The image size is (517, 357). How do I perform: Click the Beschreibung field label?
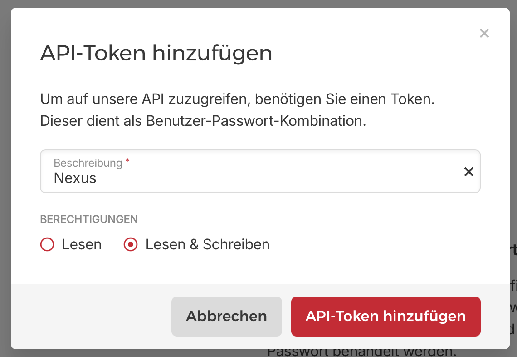click(88, 163)
